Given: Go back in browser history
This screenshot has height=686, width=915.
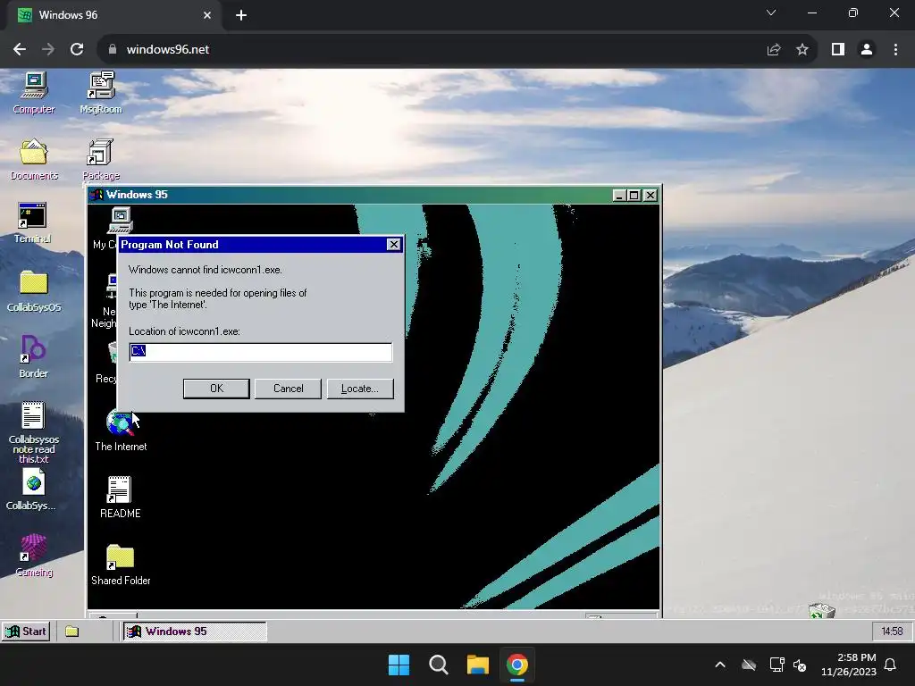Looking at the screenshot, I should pos(20,50).
